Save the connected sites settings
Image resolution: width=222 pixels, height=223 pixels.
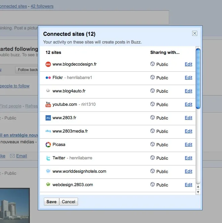tap(51, 202)
